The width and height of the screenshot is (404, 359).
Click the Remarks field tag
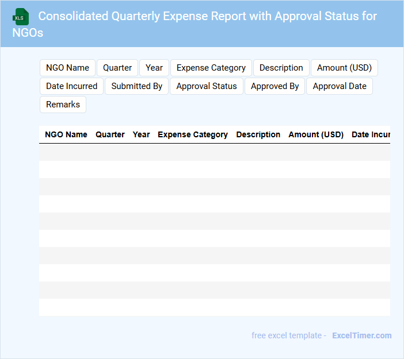pos(63,105)
